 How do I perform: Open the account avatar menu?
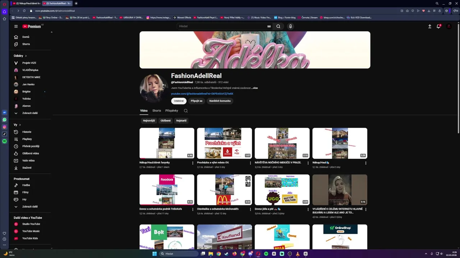449,26
